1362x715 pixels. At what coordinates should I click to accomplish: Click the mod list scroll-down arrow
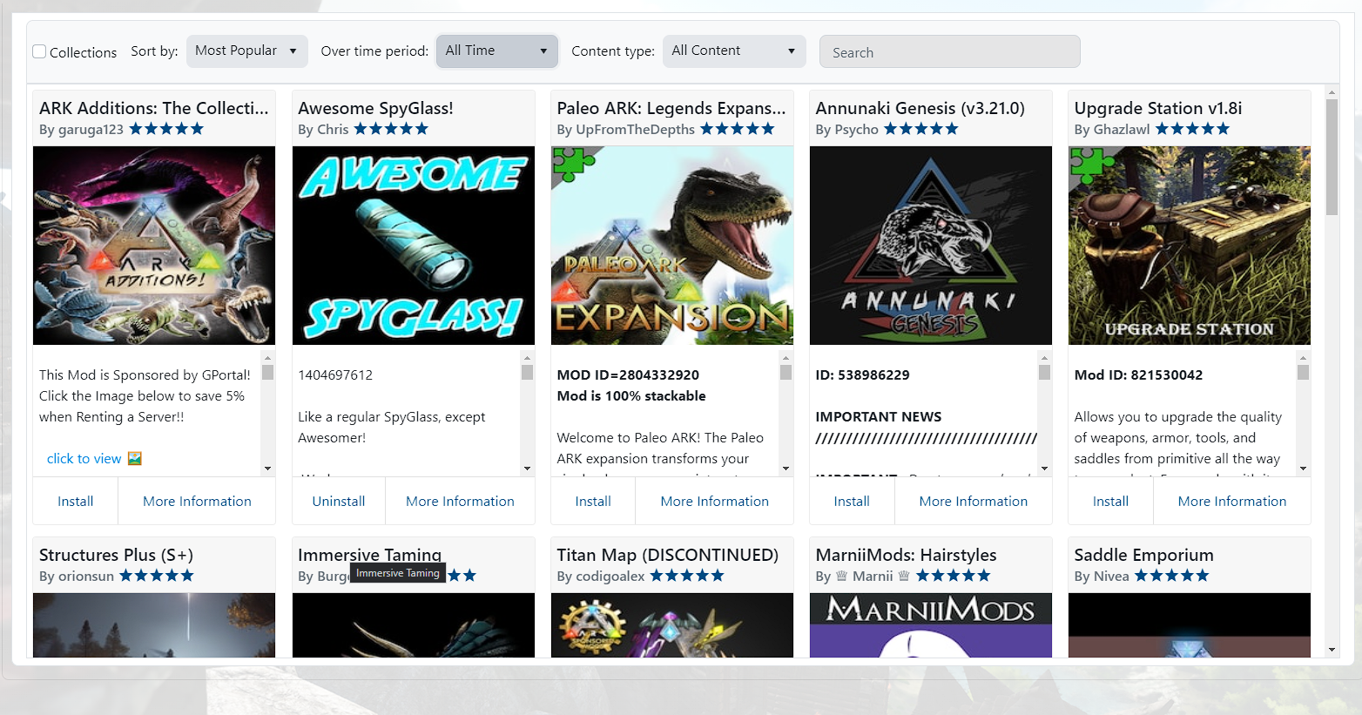click(x=1332, y=650)
